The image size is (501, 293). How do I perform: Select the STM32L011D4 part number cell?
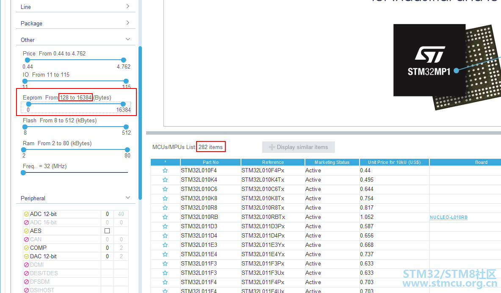click(210, 236)
